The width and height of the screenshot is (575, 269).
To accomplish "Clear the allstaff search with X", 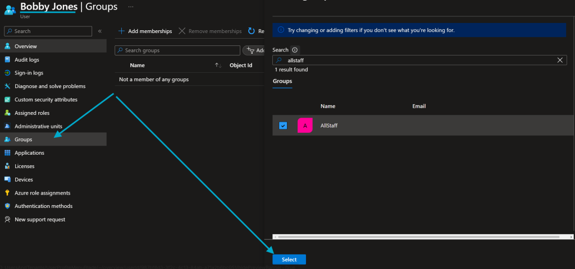I will click(560, 60).
